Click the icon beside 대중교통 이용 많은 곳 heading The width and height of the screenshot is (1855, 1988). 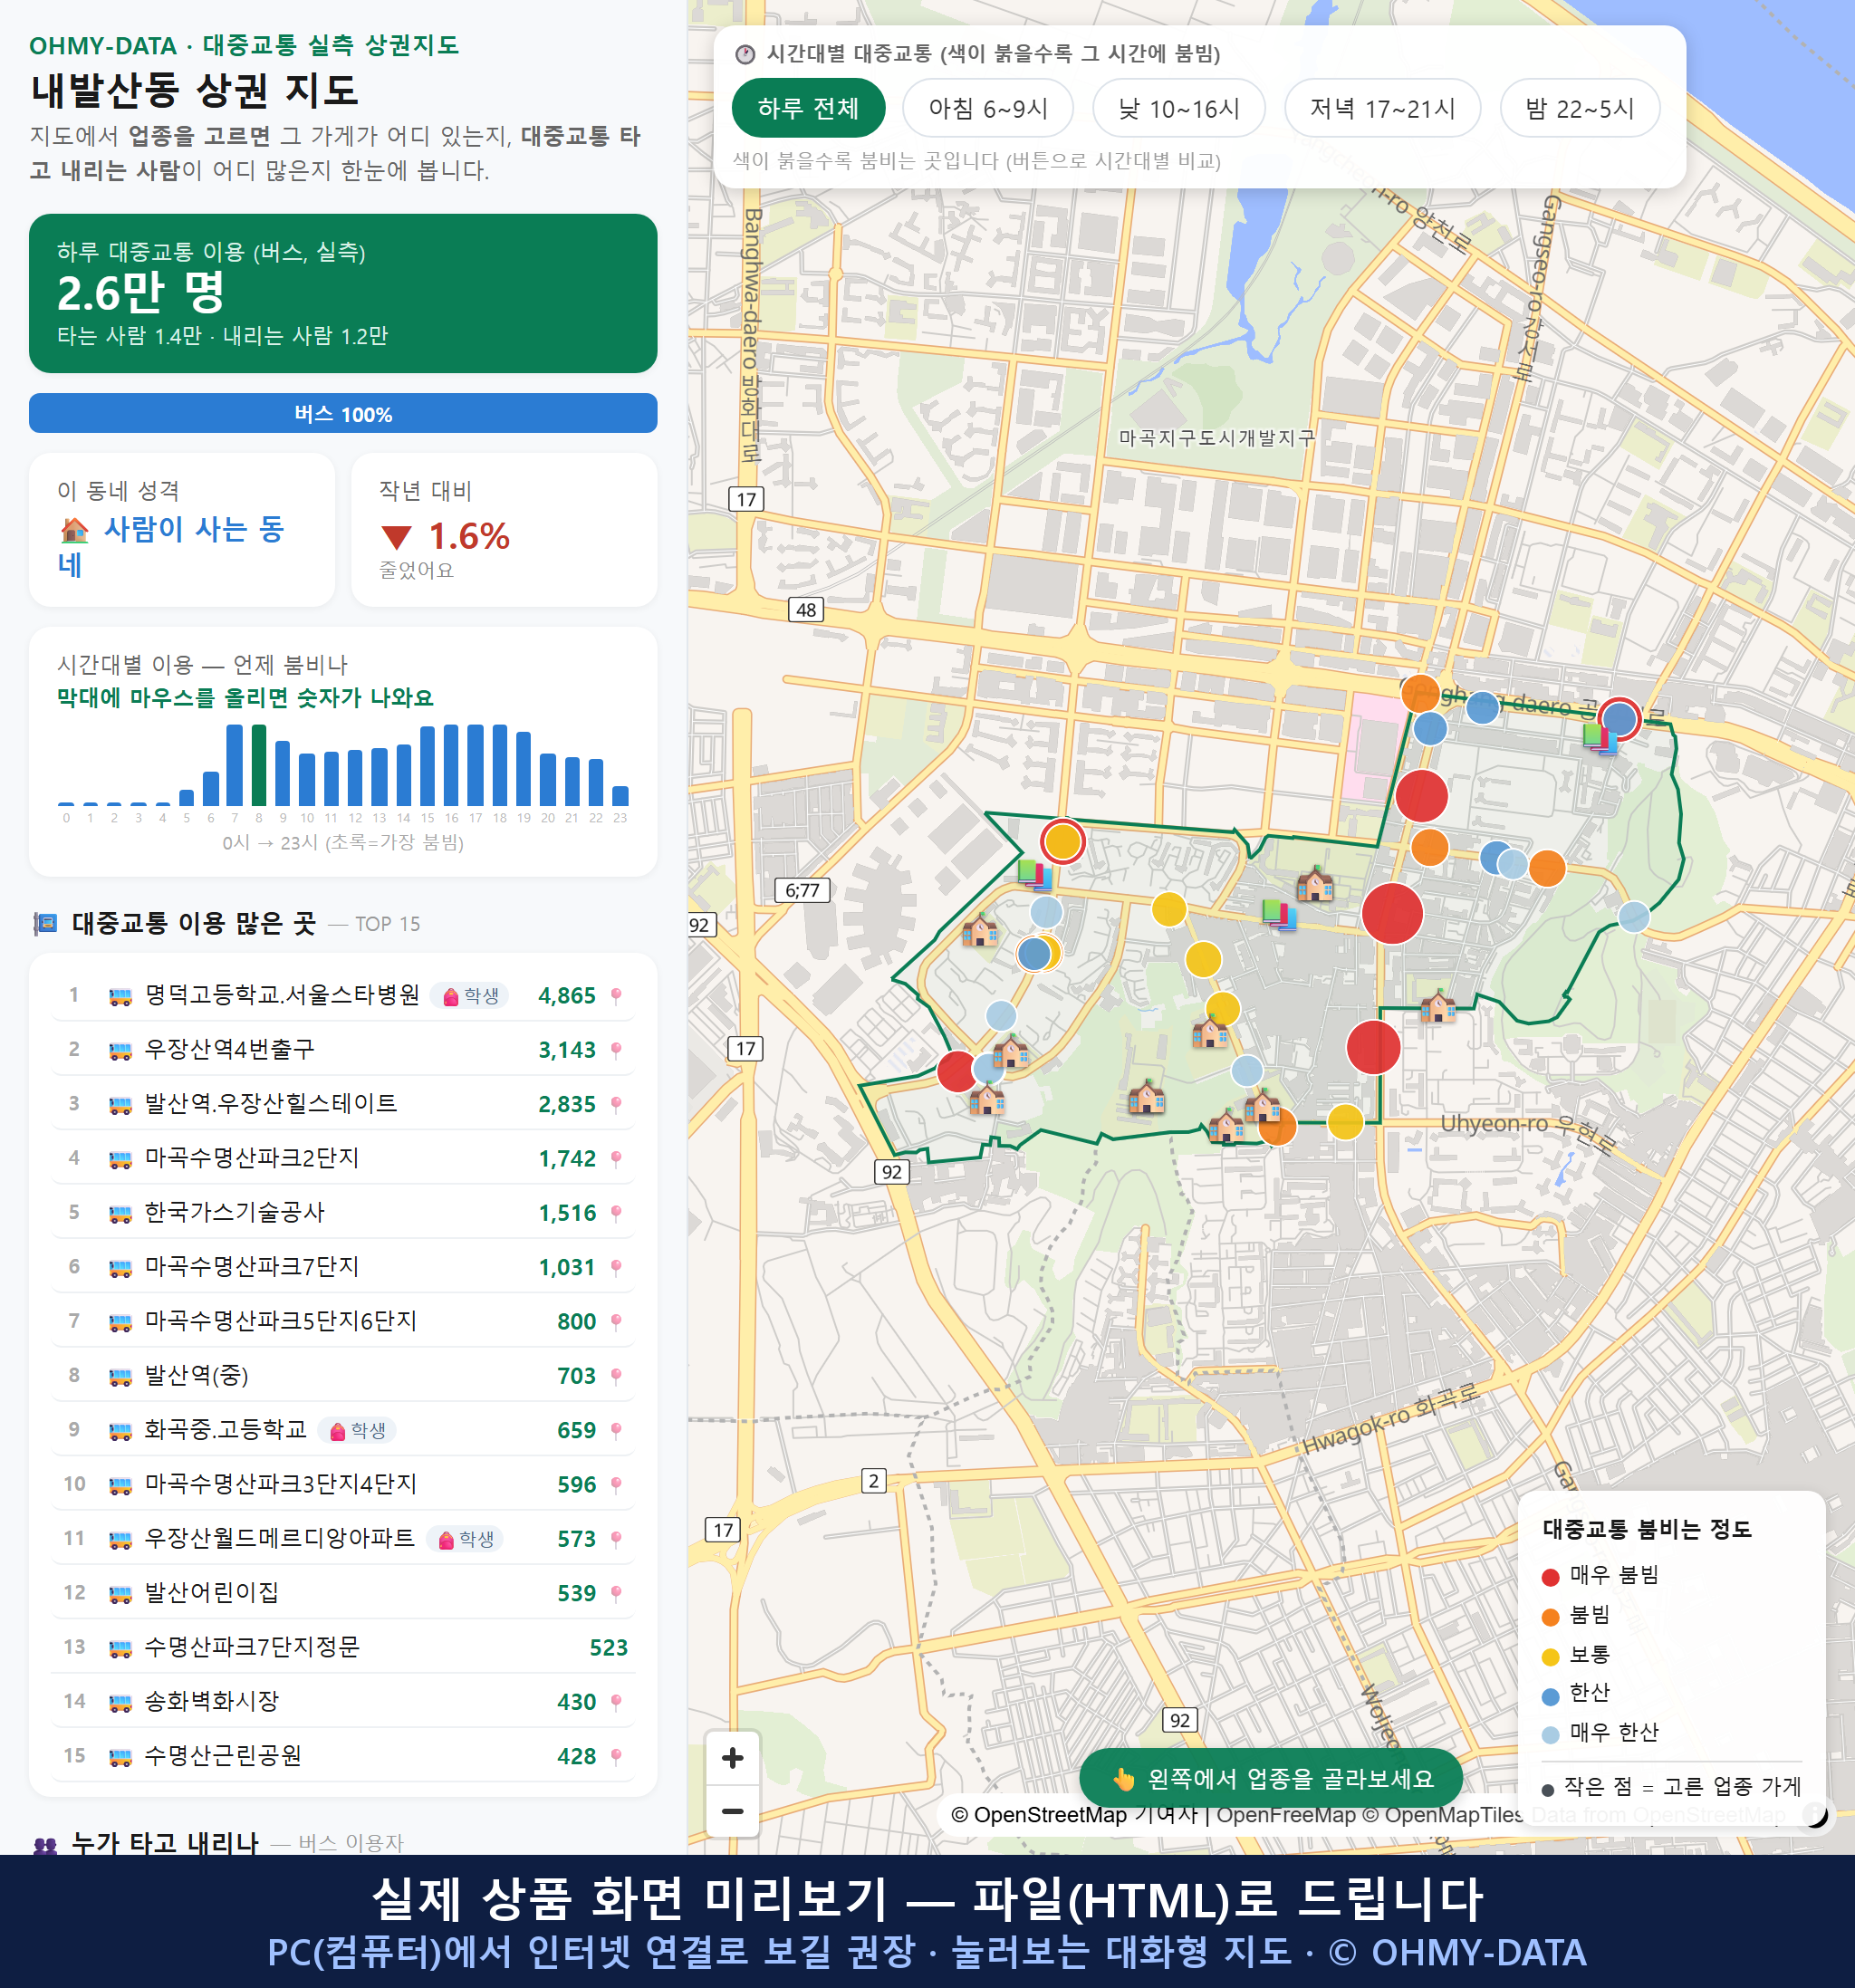pos(46,924)
